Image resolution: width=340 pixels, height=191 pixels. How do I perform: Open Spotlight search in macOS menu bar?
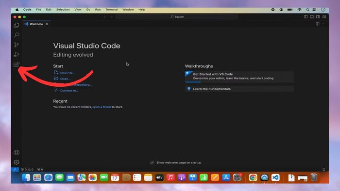(307, 10)
